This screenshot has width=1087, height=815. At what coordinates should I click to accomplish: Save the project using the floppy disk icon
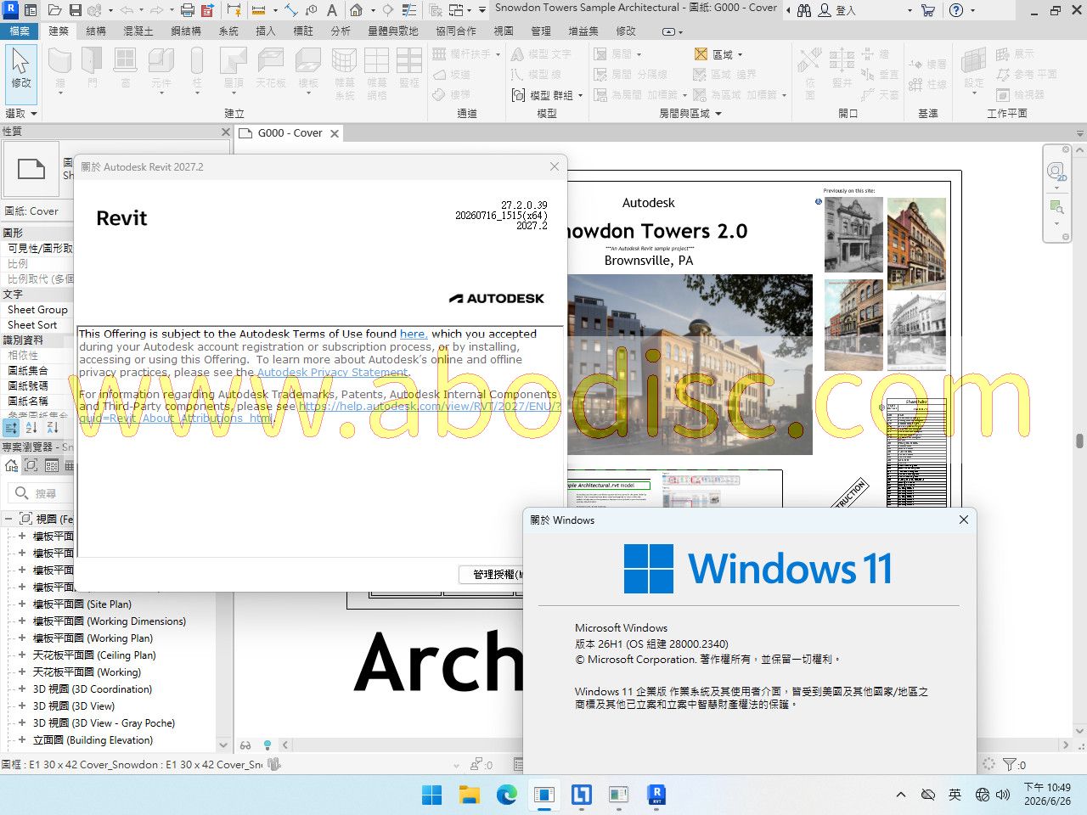pyautogui.click(x=76, y=10)
